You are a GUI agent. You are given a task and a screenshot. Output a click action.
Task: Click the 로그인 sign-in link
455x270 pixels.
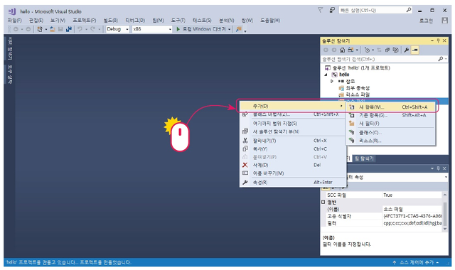(426, 21)
